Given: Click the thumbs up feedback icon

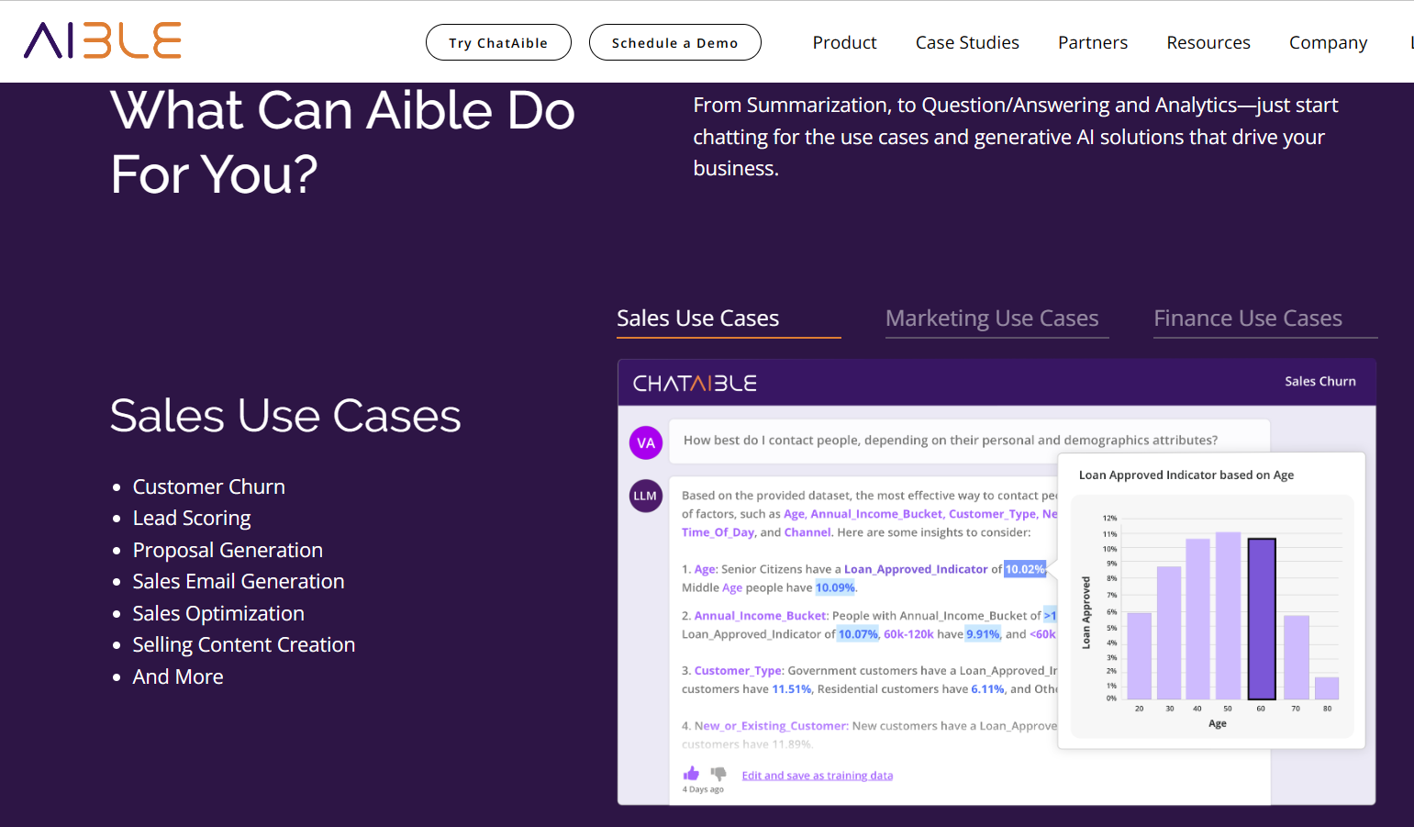Looking at the screenshot, I should tap(691, 774).
